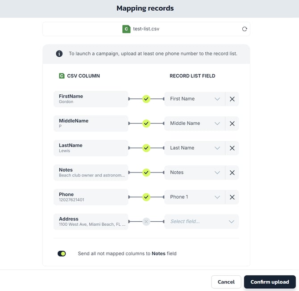This screenshot has width=299, height=291.
Task: Select the Phone CSV column card
Action: click(x=91, y=197)
